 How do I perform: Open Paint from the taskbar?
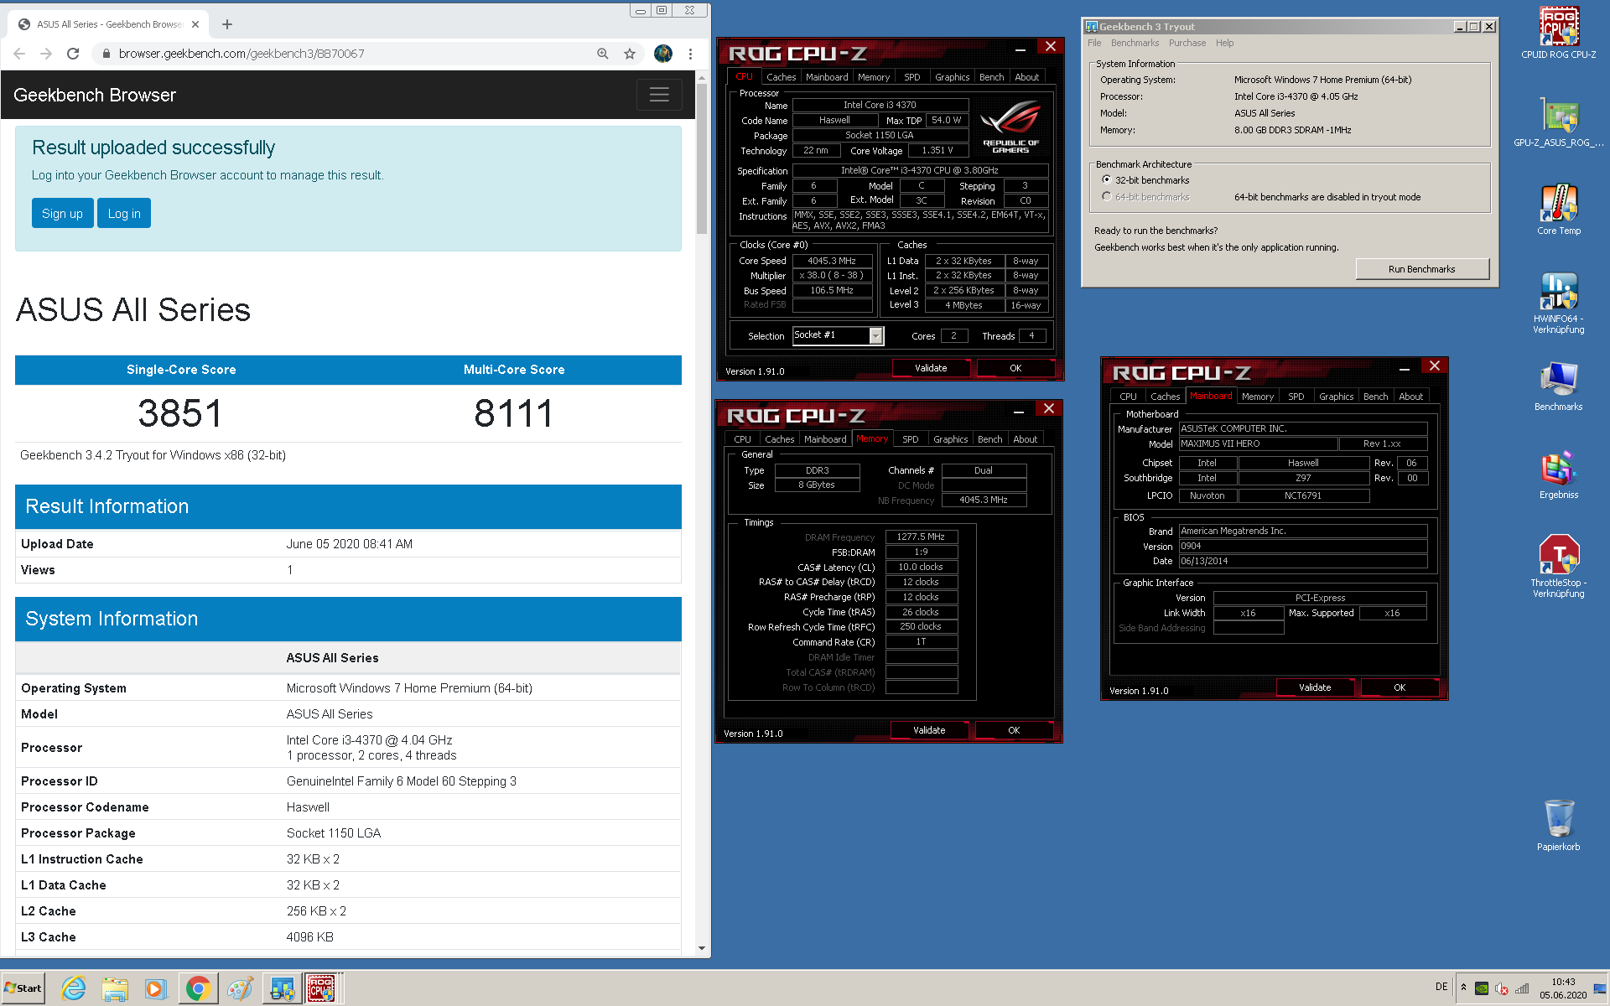(x=240, y=988)
